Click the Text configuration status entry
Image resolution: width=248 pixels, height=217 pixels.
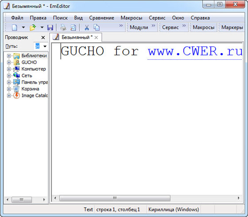click(88, 209)
